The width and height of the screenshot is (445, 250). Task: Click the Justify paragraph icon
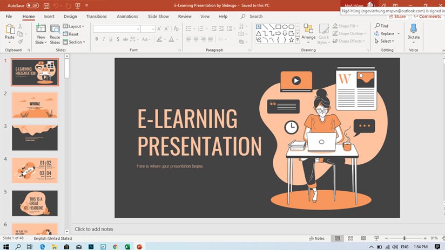210,39
